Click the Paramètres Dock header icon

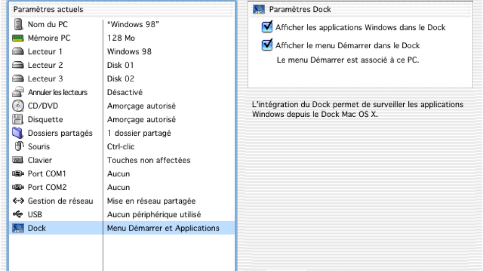258,10
